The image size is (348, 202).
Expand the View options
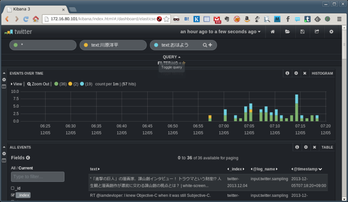(17, 84)
